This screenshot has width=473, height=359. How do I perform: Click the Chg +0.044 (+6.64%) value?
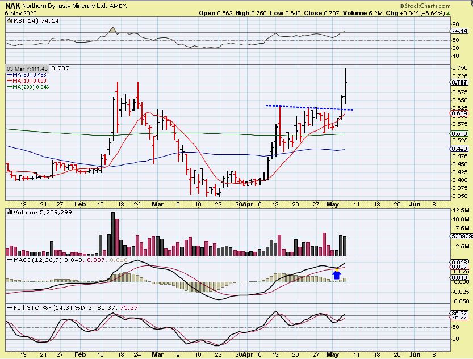click(x=416, y=13)
